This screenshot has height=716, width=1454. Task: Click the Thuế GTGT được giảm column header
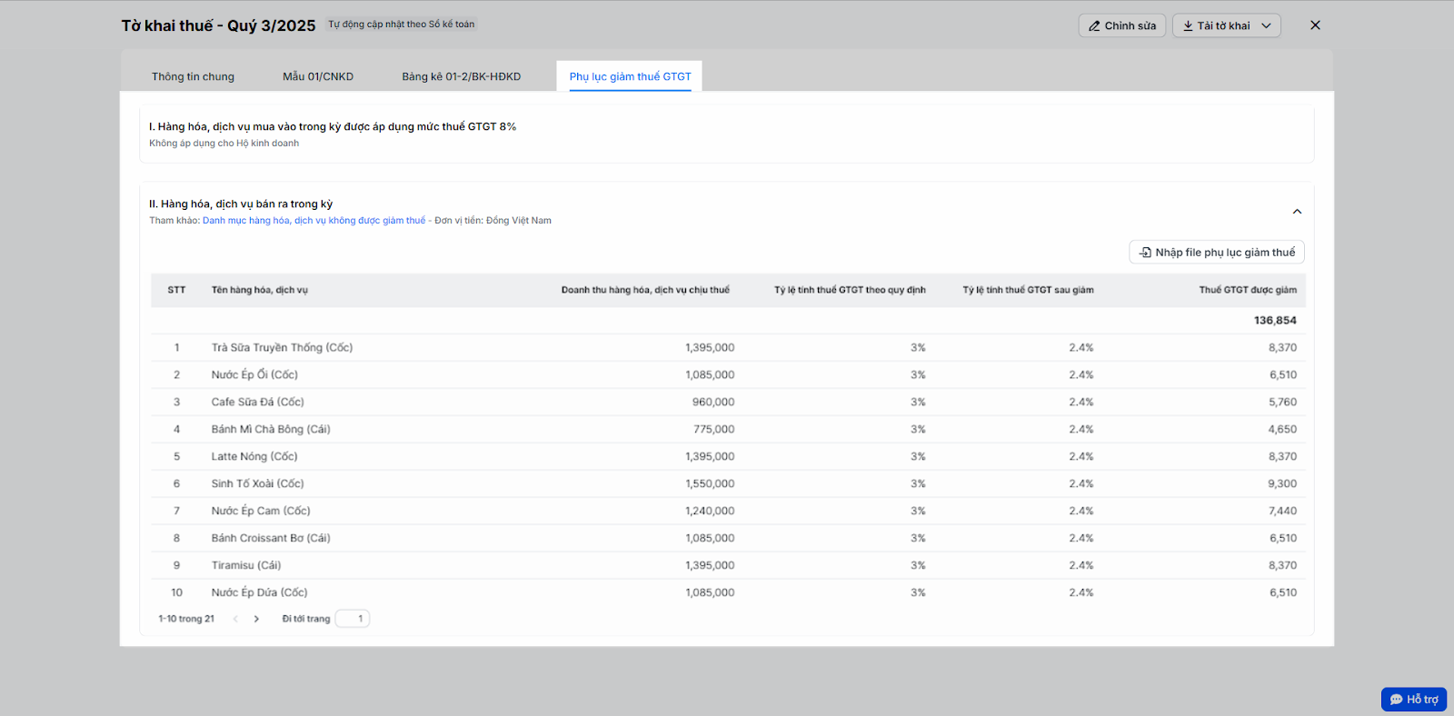point(1247,290)
